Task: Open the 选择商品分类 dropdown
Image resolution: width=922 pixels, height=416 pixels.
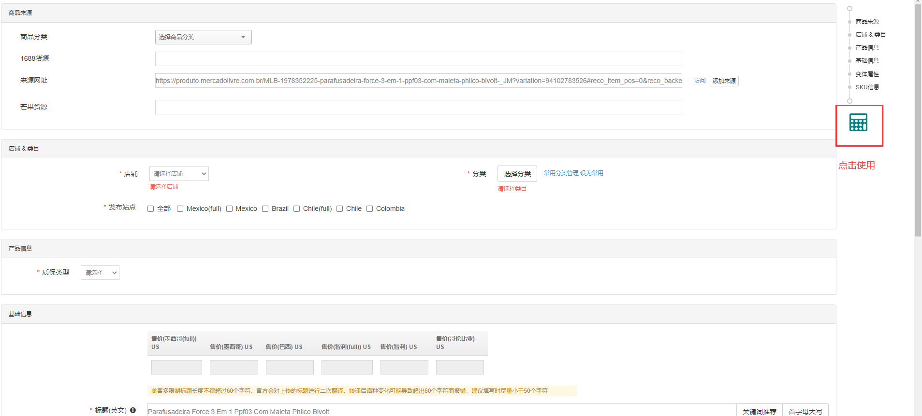Action: point(203,37)
